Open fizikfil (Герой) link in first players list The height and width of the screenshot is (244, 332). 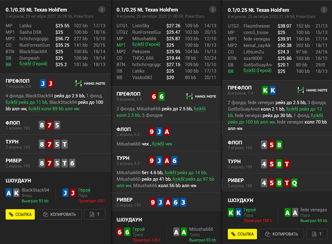coord(33,64)
